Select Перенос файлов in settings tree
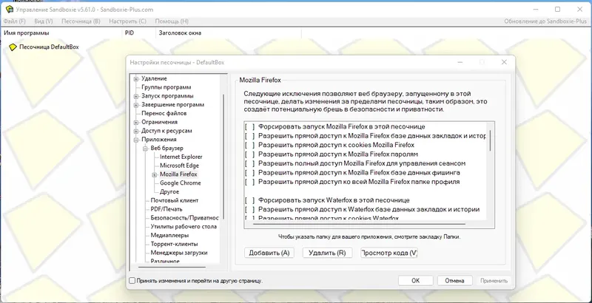Viewport: 592px width, 303px height. [x=164, y=113]
